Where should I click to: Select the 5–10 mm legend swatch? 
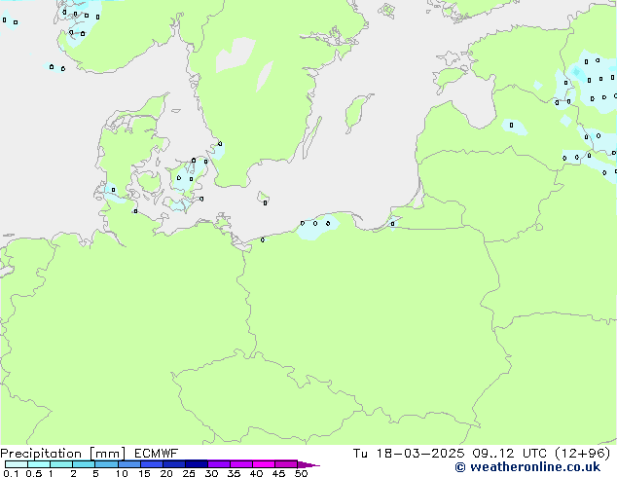(x=106, y=464)
